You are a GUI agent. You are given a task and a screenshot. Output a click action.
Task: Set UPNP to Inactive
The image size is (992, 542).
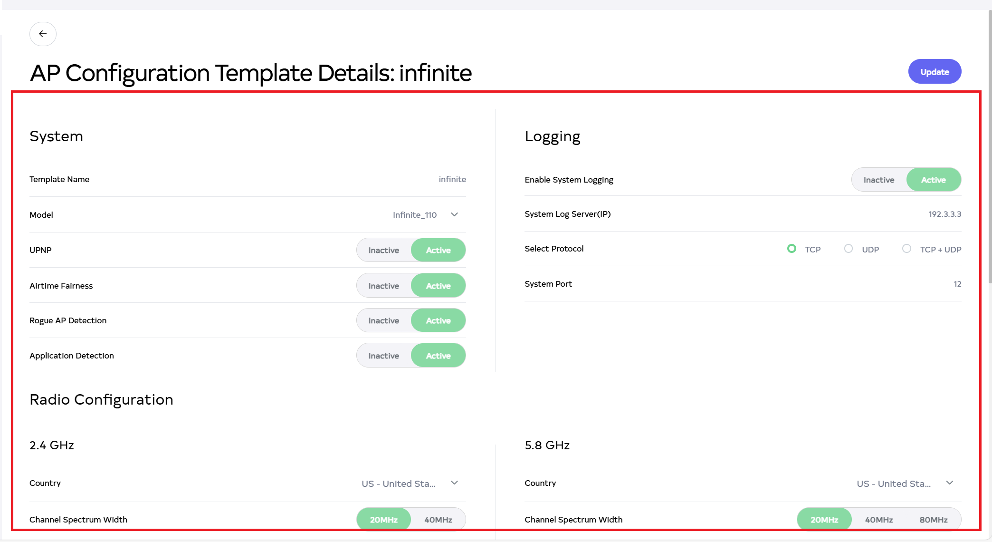click(383, 250)
